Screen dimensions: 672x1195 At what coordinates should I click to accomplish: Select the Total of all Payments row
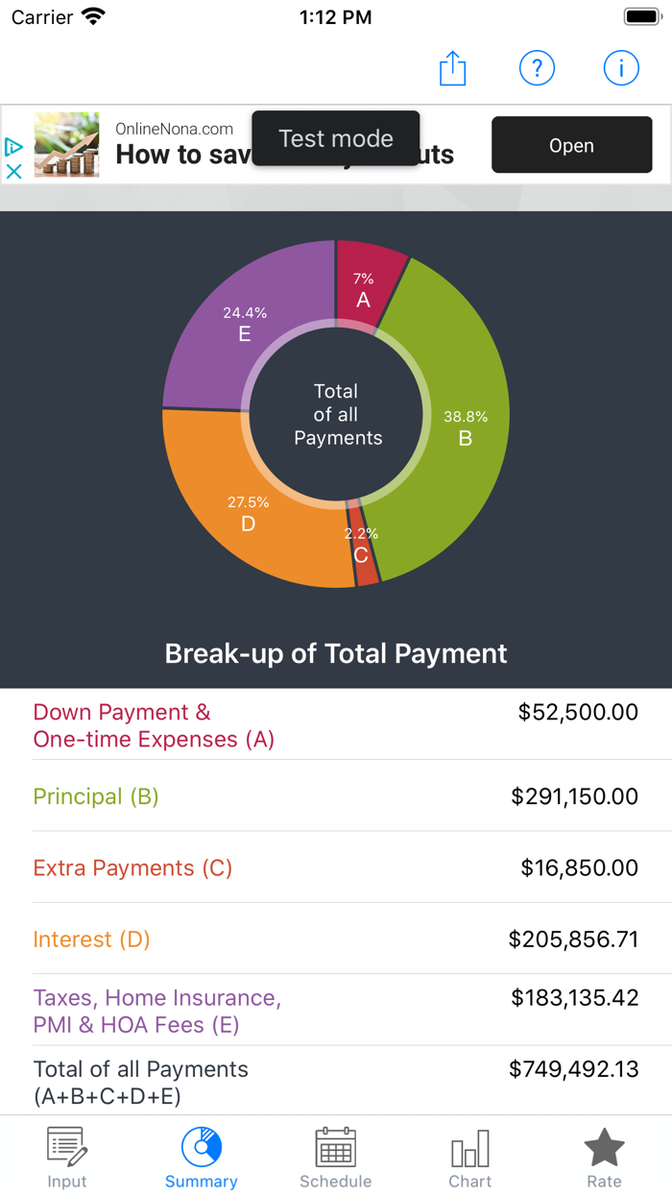pyautogui.click(x=336, y=1080)
